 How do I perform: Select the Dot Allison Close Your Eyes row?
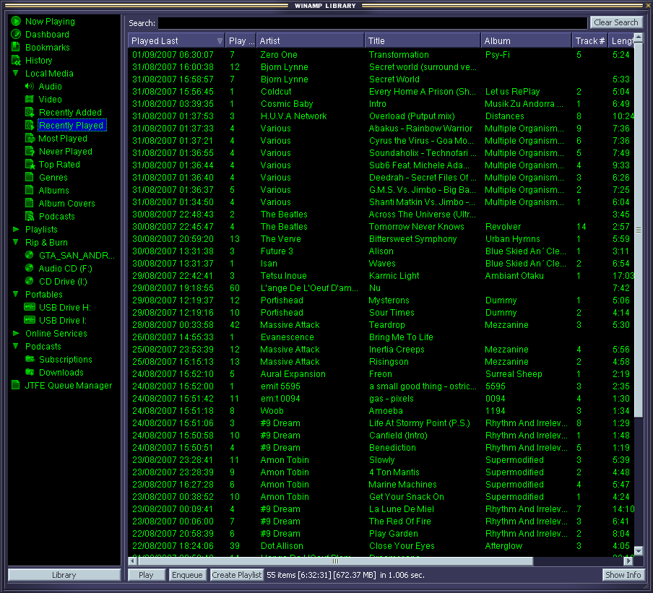click(381, 545)
